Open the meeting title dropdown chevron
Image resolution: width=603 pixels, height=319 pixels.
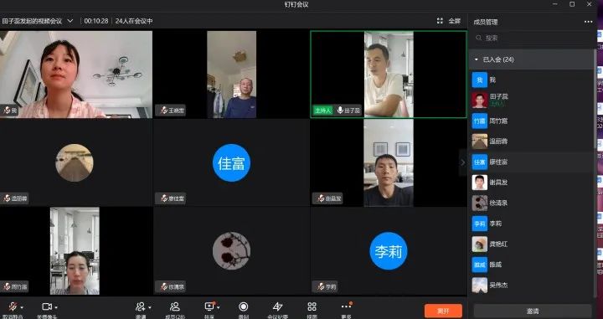point(70,21)
